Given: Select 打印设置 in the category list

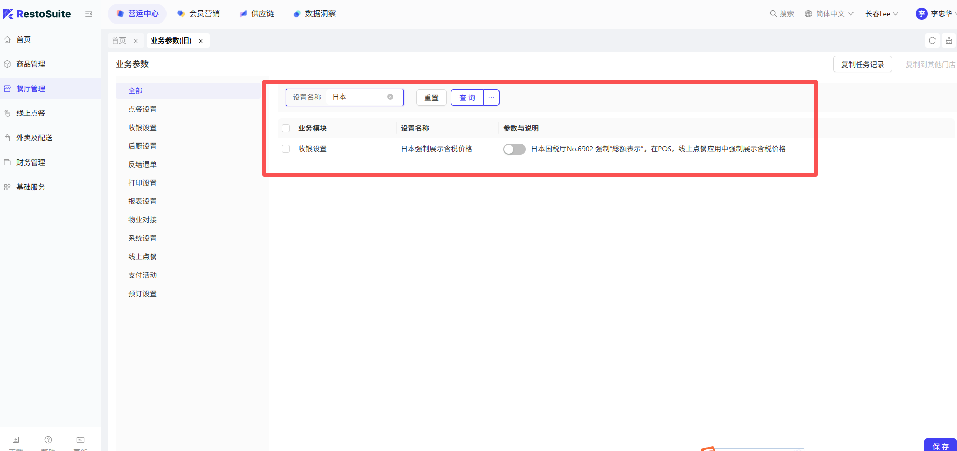Looking at the screenshot, I should [x=142, y=183].
